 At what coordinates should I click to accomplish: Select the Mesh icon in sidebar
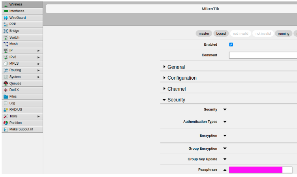click(6, 44)
